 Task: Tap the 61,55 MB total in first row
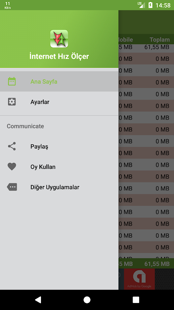(157, 47)
